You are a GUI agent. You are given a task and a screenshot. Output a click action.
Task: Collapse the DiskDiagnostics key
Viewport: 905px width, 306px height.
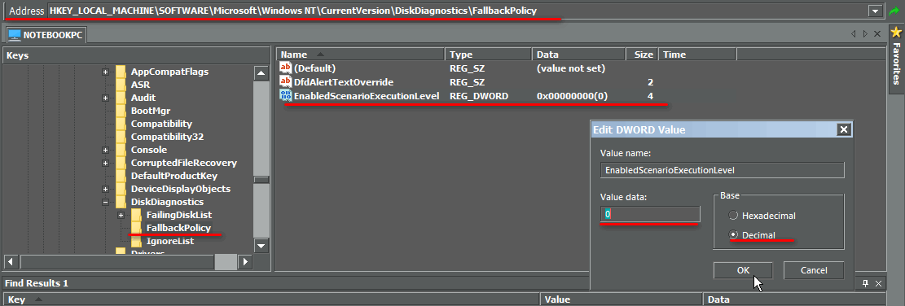pos(105,203)
